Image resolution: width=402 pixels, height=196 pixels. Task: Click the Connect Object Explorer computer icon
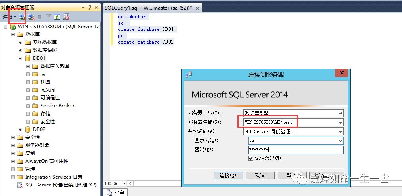(22, 17)
